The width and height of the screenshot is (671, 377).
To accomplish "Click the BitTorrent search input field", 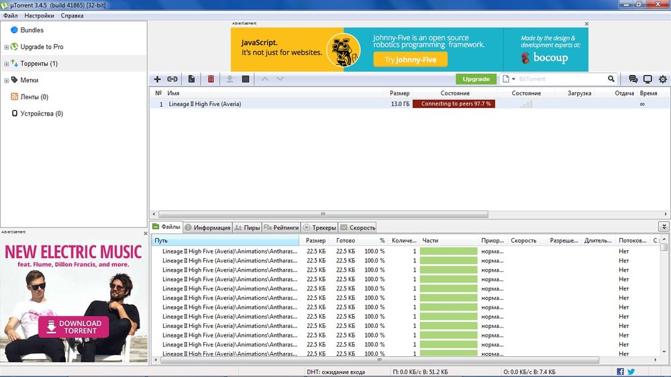I will click(x=557, y=79).
